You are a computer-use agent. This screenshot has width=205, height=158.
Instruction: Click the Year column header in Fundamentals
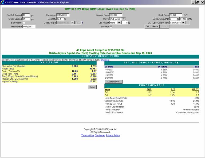coord(107,89)
